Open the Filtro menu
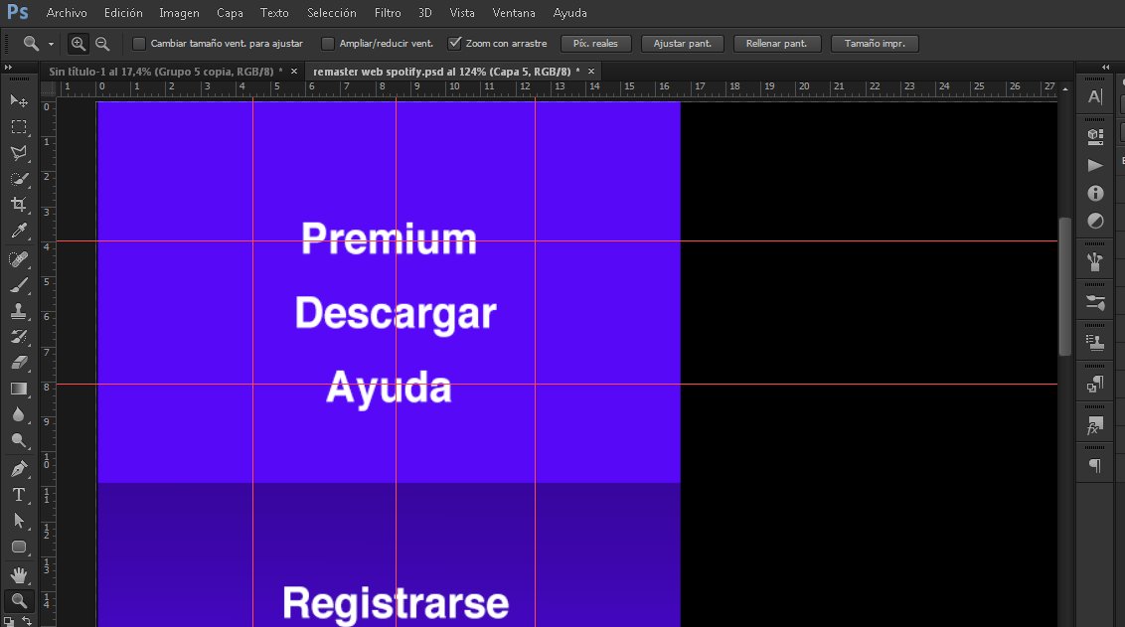The height and width of the screenshot is (627, 1125). [388, 13]
